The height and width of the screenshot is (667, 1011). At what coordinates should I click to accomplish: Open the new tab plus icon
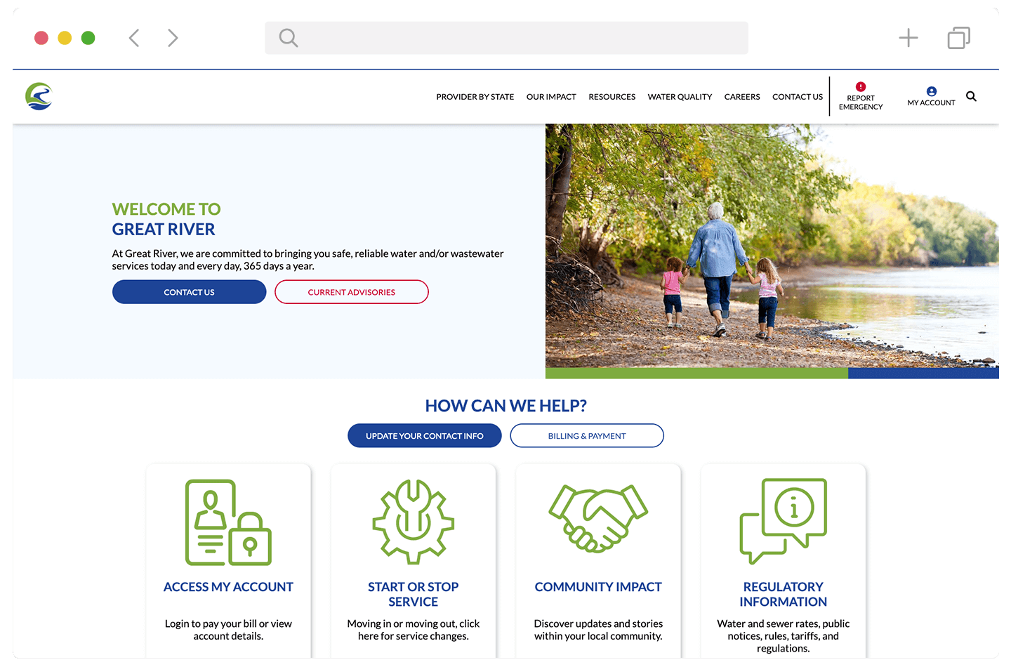tap(908, 37)
